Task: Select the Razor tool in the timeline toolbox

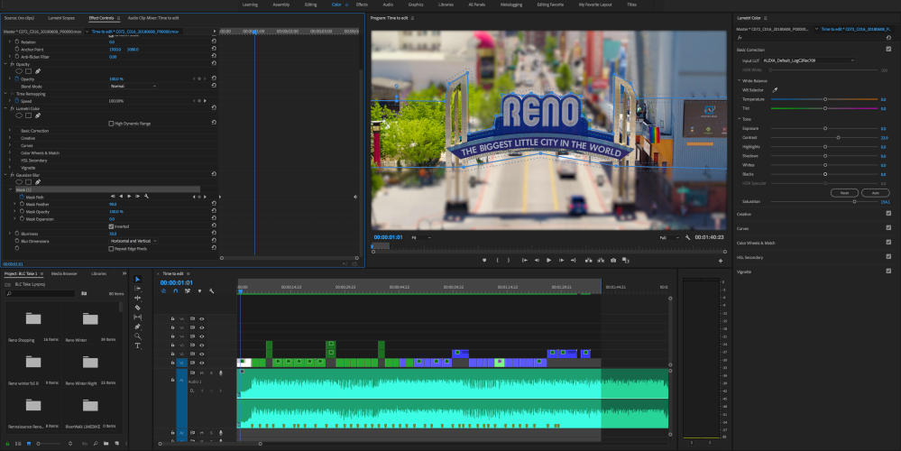Action: [x=138, y=308]
